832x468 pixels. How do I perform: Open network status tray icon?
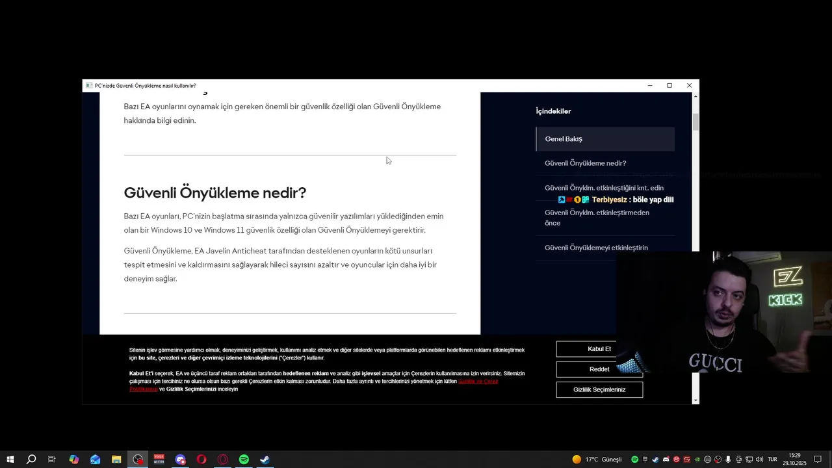(x=749, y=460)
